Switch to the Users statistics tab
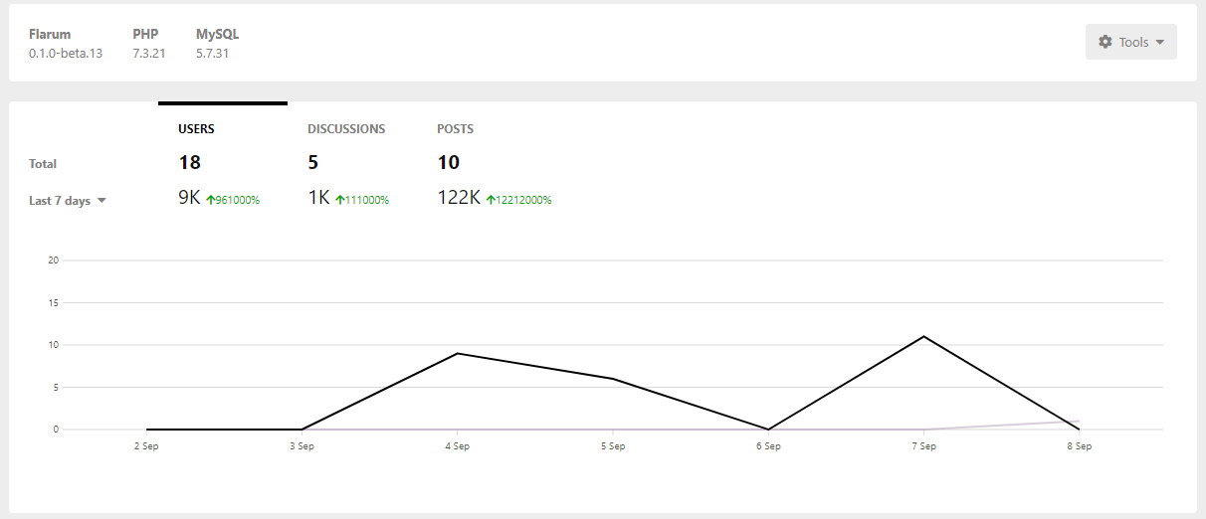 click(x=196, y=129)
